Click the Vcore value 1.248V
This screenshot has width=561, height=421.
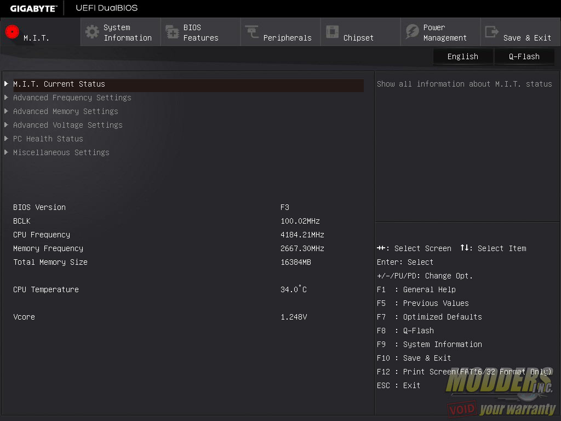294,317
